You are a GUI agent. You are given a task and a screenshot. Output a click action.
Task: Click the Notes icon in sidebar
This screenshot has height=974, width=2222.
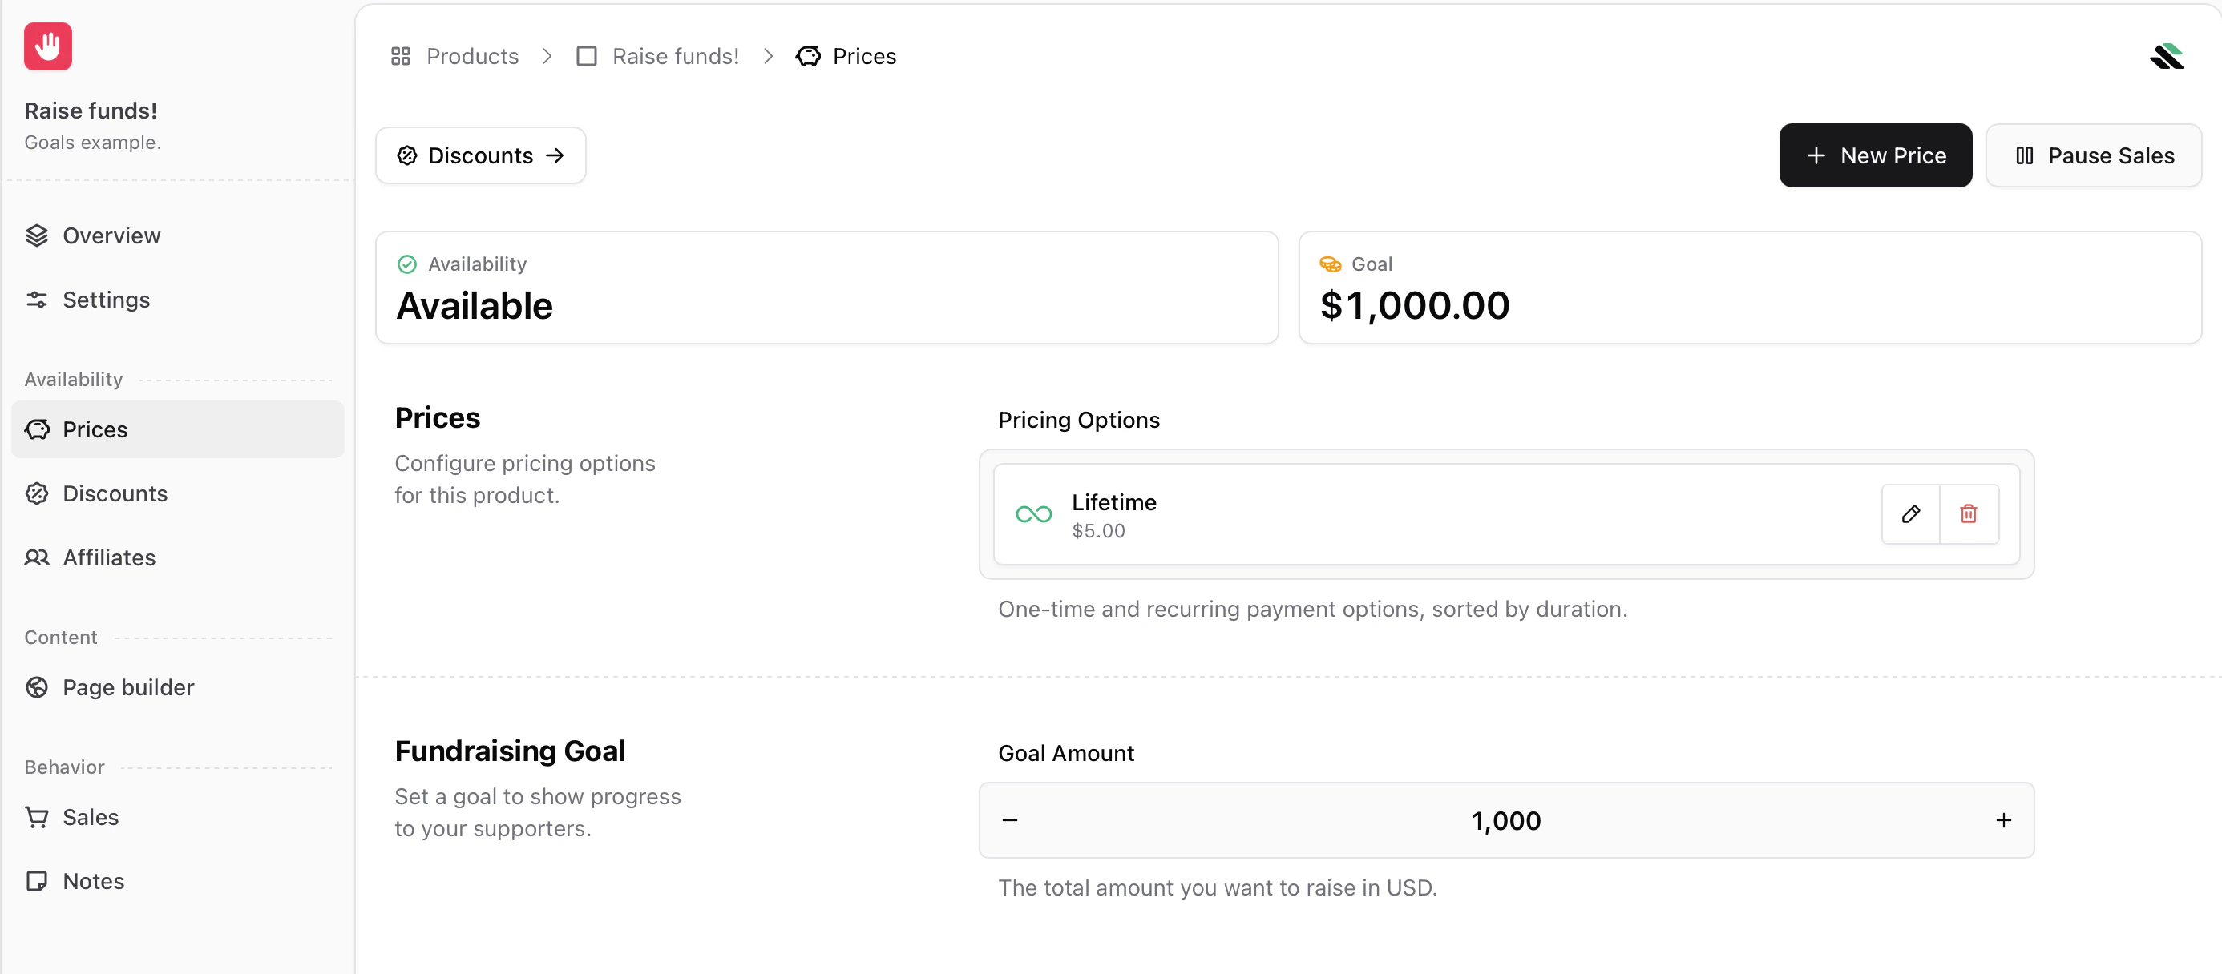[37, 881]
